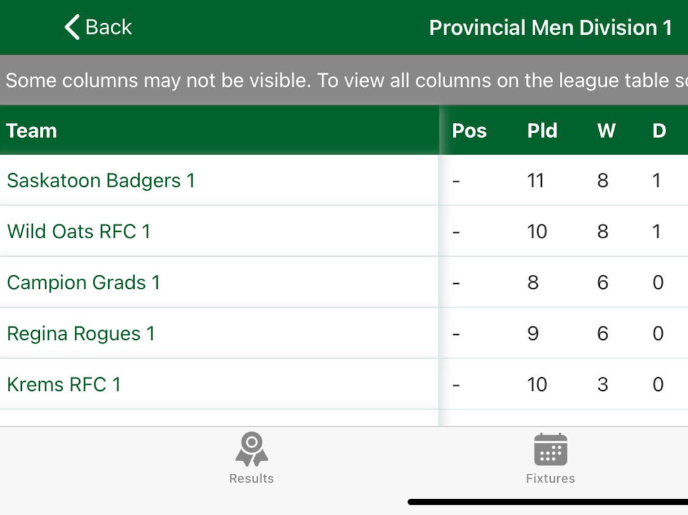Screen dimensions: 688x515
Task: Tap the Back chevron arrow icon
Action: pos(72,28)
